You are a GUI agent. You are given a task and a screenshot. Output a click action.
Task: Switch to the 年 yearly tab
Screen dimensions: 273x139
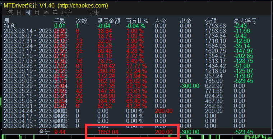(x=55, y=13)
